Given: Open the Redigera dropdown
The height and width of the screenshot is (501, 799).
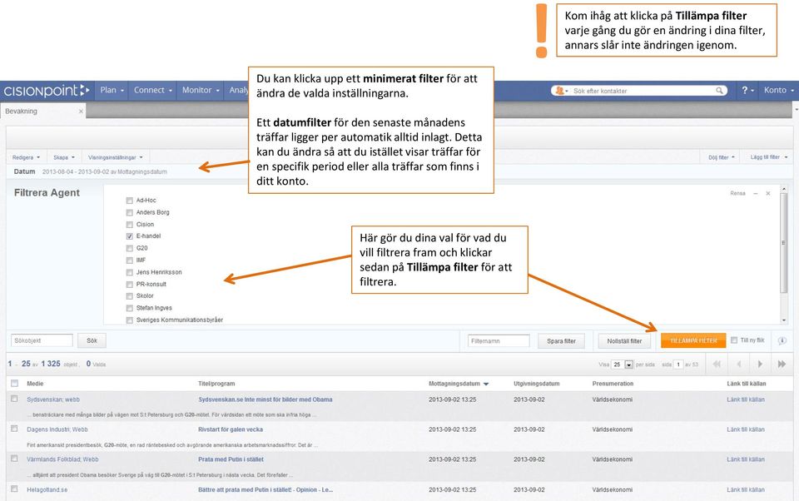Looking at the screenshot, I should coord(26,157).
